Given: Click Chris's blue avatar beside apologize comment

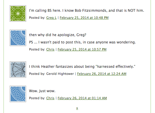Looking at the screenshot, I should pos(18,38).
